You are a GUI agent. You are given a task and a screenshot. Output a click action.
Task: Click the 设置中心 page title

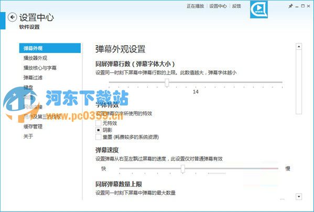click(x=37, y=17)
